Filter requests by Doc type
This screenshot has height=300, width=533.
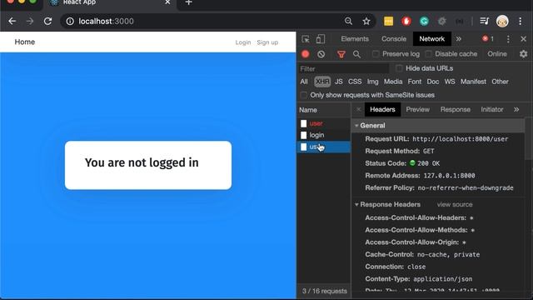click(433, 82)
